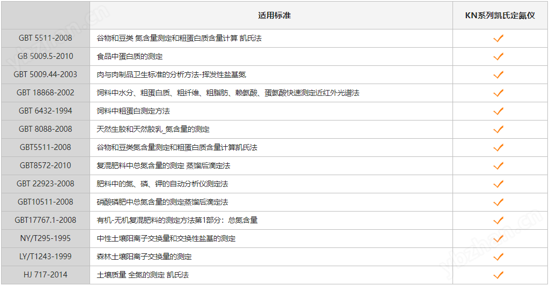Screen dimensions: 549x286
Task: Click the checkmark for GBT 18868-2002
Action: (x=498, y=93)
